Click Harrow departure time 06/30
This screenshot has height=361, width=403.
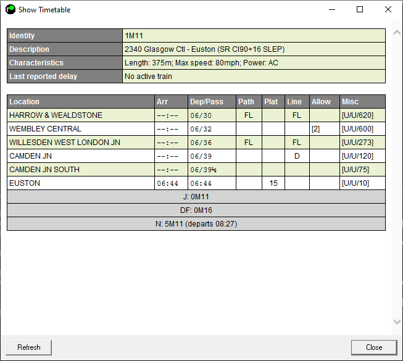point(201,115)
